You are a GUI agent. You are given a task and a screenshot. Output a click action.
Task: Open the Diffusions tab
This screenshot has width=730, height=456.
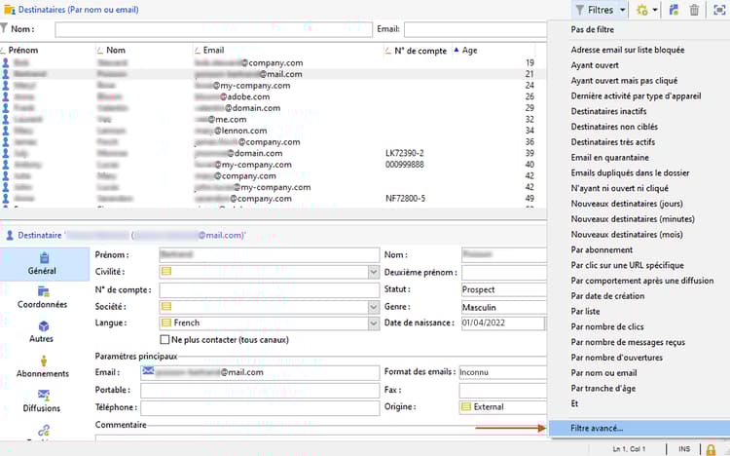(x=42, y=401)
